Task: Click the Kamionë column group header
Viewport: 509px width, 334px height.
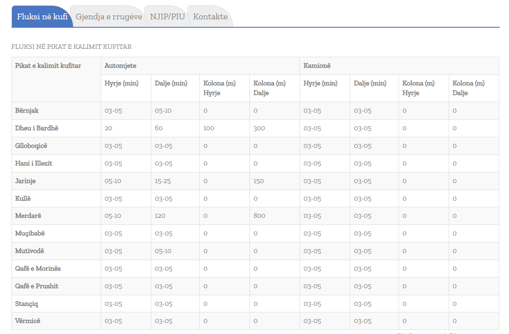Action: [x=317, y=66]
